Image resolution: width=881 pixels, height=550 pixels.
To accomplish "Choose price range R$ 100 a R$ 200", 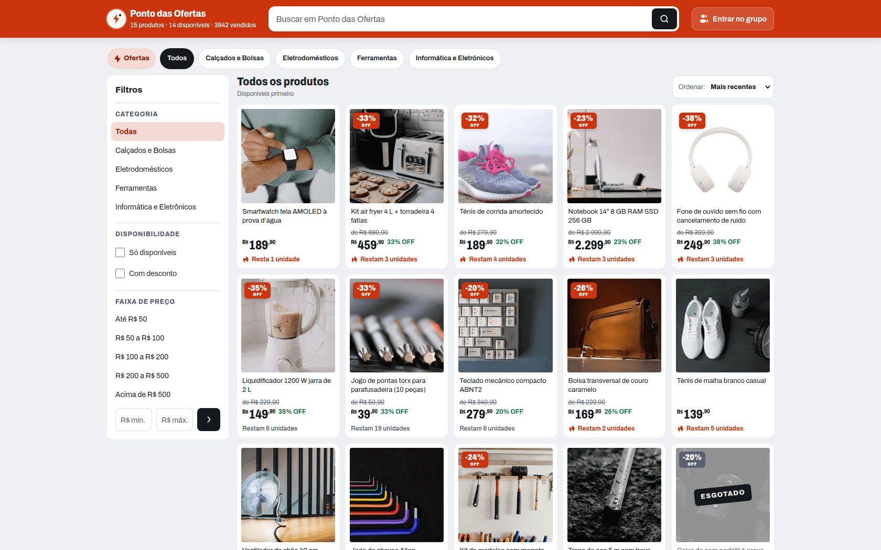I will click(x=168, y=357).
